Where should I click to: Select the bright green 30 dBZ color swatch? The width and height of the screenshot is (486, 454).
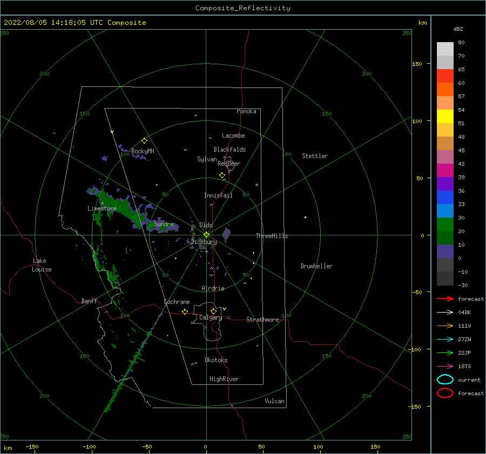tap(445, 225)
